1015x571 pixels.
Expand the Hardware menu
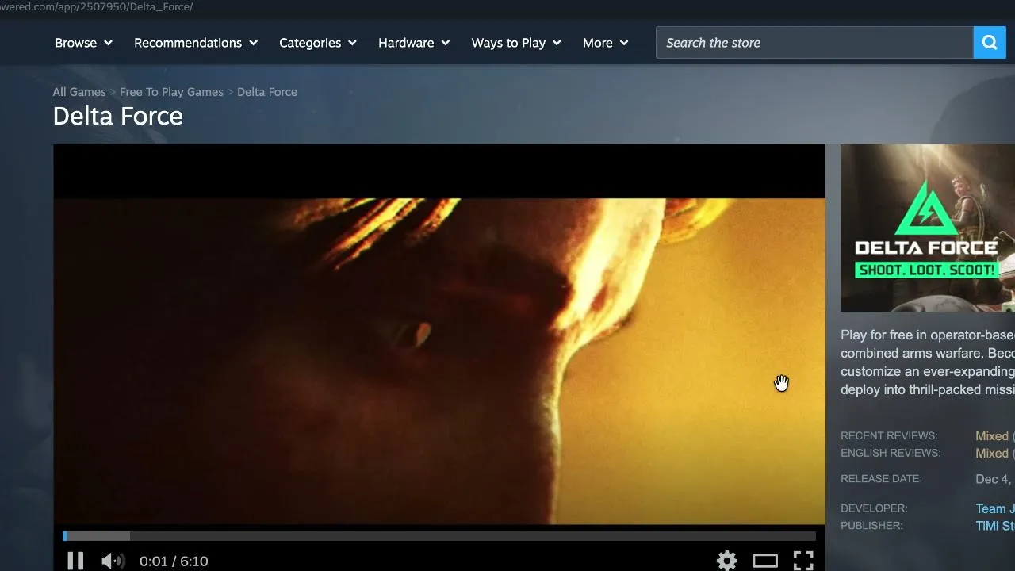point(414,43)
